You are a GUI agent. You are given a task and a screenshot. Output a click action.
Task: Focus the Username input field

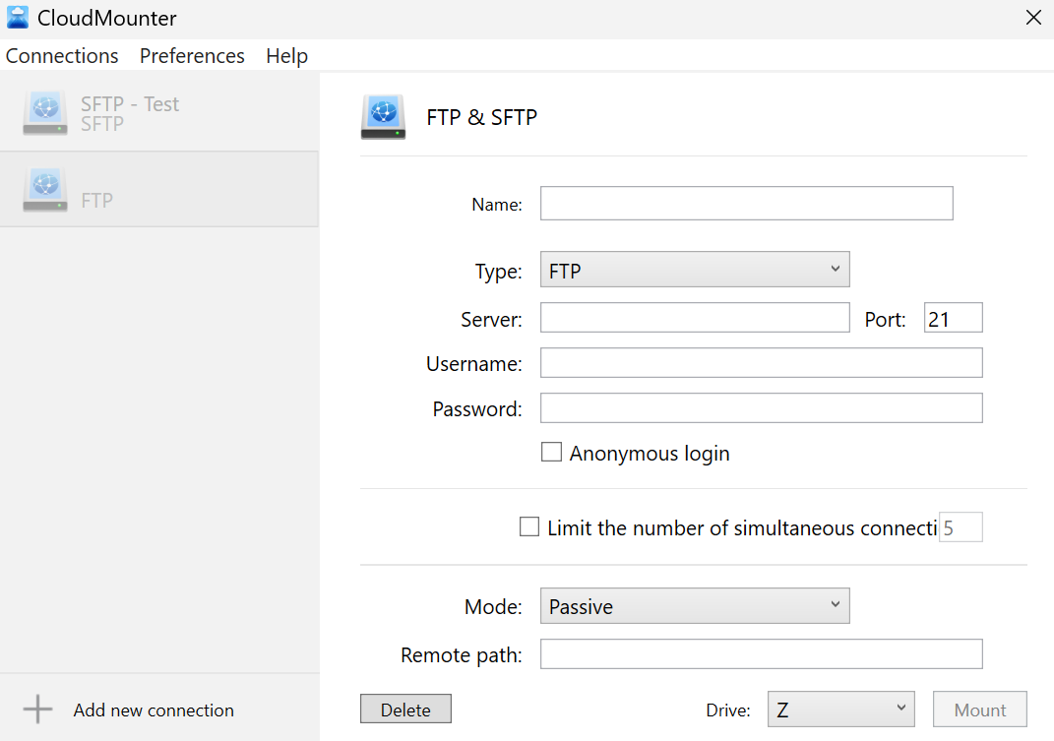pos(761,362)
